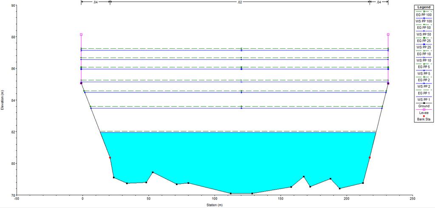Click the 200 station axis tick label
Viewport: 435px width, 208px height.
[347, 199]
